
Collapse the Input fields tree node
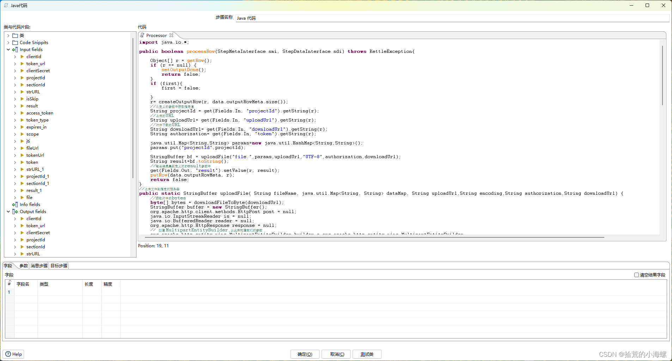[x=8, y=50]
